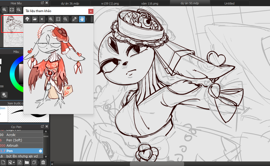Choose the Pen (Soft) brush
Screen dimensions: 270x166
coord(14,140)
